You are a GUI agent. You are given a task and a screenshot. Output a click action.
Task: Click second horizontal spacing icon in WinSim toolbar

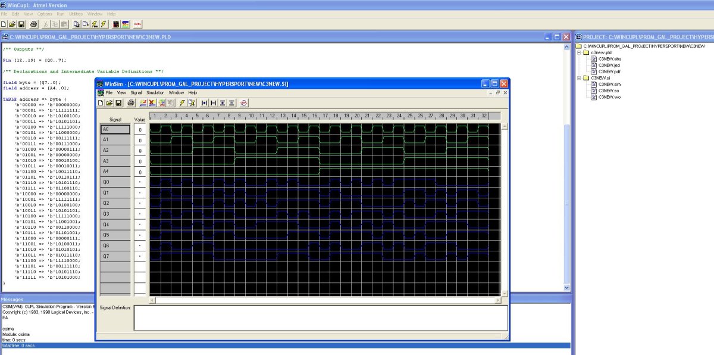[x=213, y=103]
